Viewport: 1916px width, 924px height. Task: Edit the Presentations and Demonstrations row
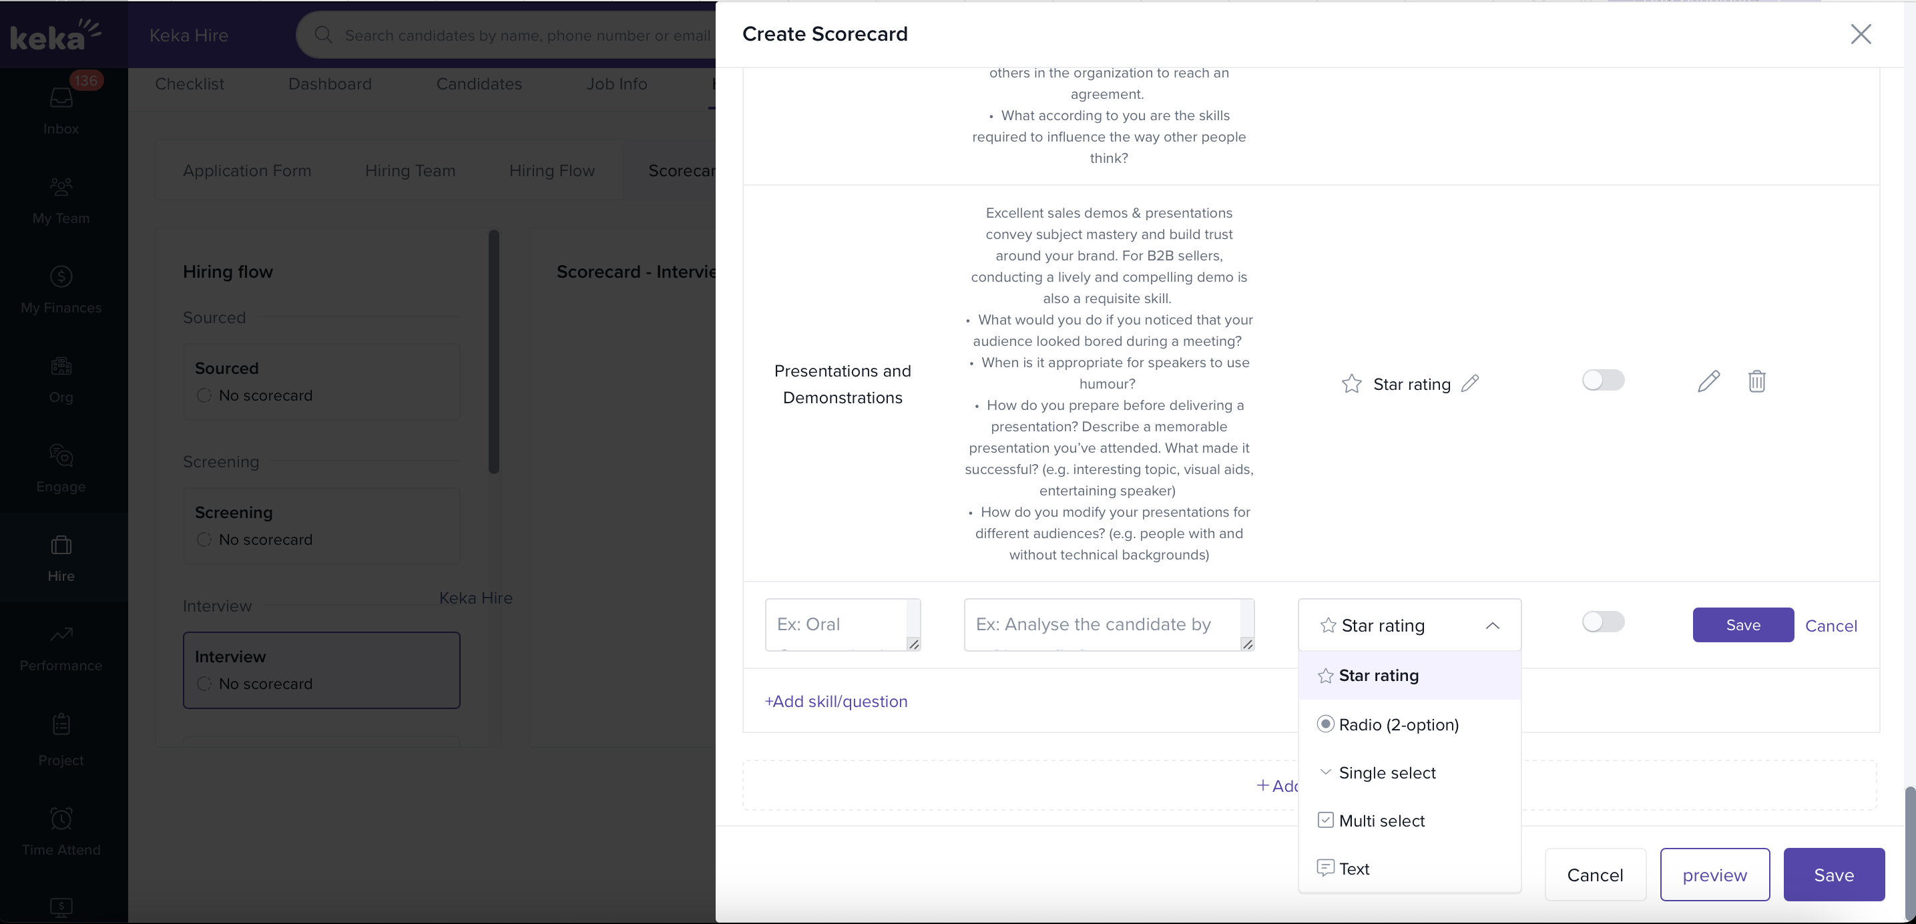coord(1708,382)
